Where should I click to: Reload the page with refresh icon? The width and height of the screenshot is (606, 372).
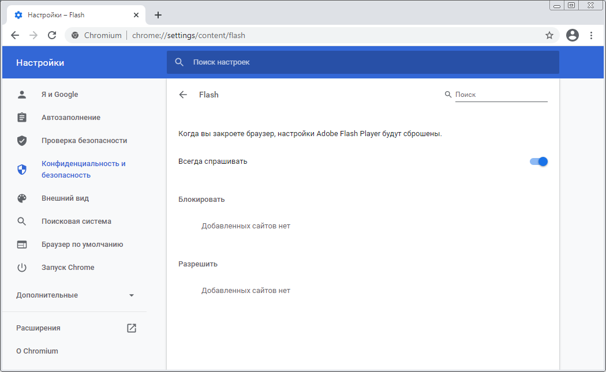coord(52,35)
